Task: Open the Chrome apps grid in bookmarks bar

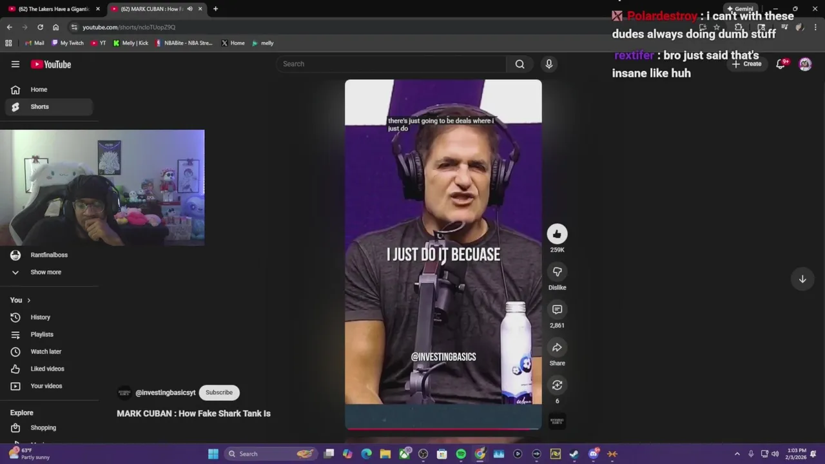Action: coord(8,43)
